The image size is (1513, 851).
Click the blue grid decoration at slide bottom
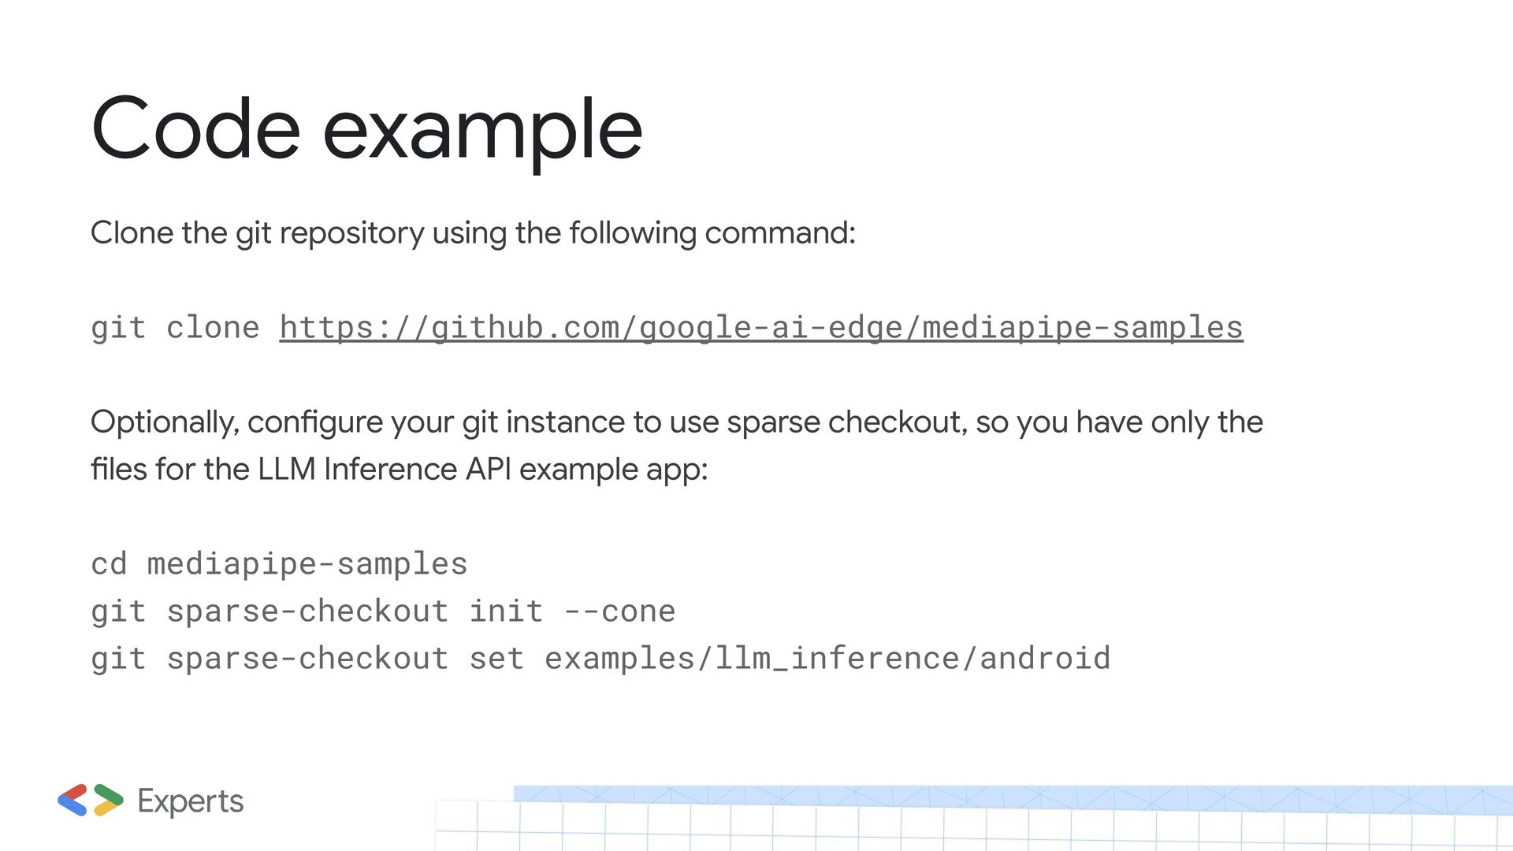pyautogui.click(x=1013, y=799)
